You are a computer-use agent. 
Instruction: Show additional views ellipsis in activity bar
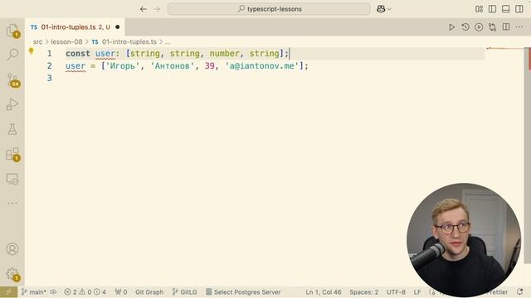point(12,203)
